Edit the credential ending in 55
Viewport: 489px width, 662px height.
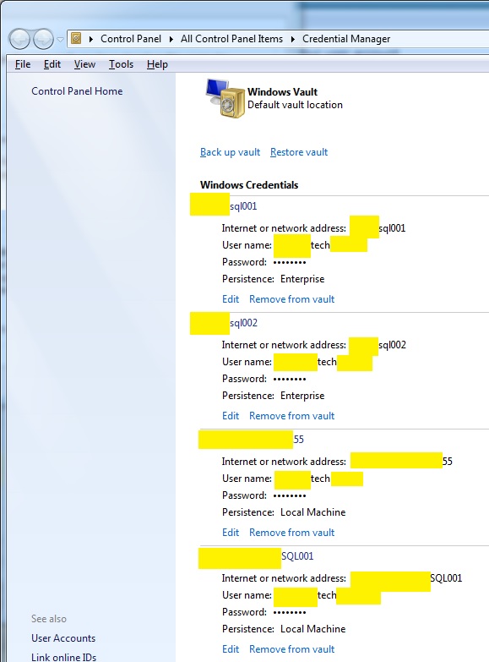(x=231, y=533)
